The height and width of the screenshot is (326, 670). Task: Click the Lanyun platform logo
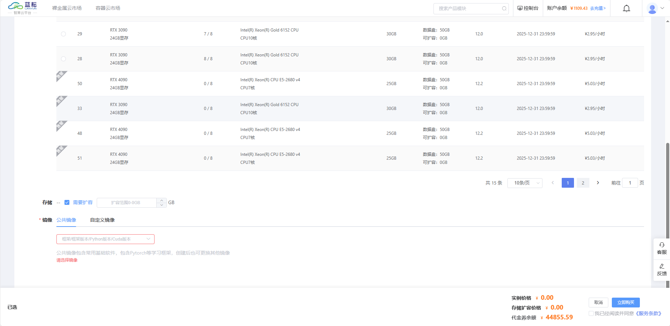coord(22,8)
